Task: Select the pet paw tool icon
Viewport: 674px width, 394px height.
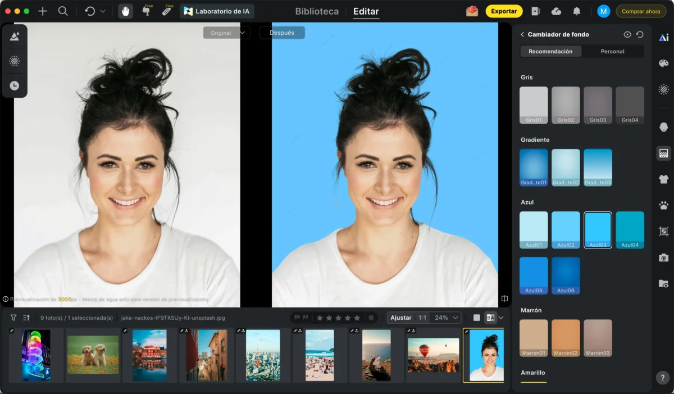Action: (663, 205)
